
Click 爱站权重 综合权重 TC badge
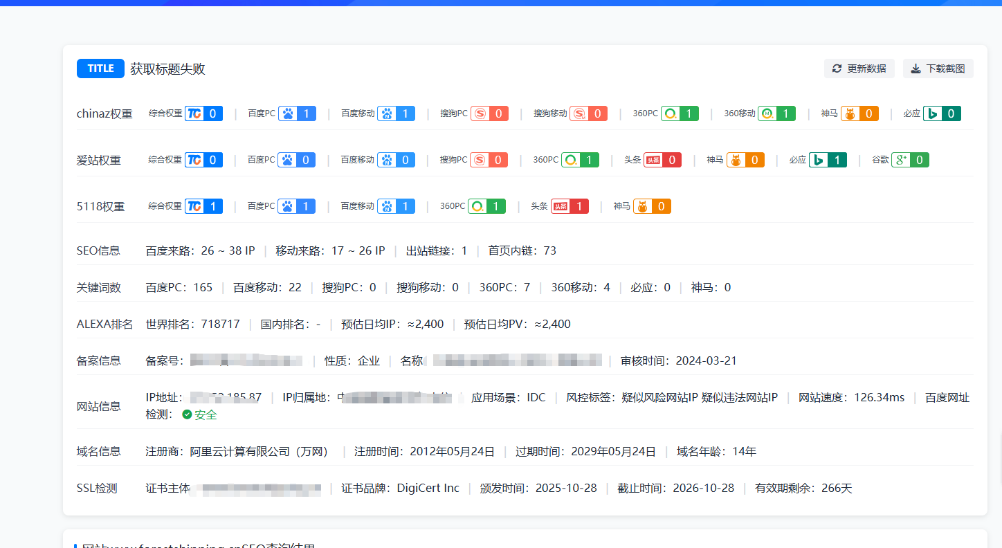point(203,160)
